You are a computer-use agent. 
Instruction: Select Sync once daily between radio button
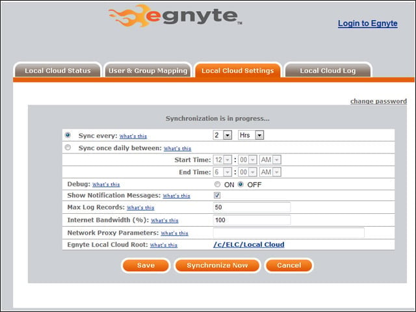68,148
